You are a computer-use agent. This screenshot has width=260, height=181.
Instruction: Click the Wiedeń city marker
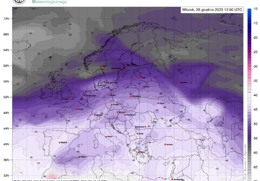[118, 112]
